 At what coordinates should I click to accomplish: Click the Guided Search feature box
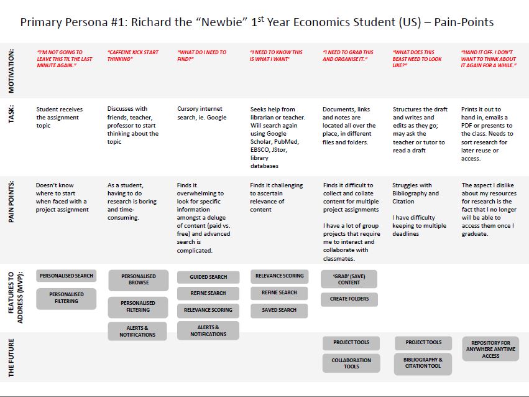[208, 277]
